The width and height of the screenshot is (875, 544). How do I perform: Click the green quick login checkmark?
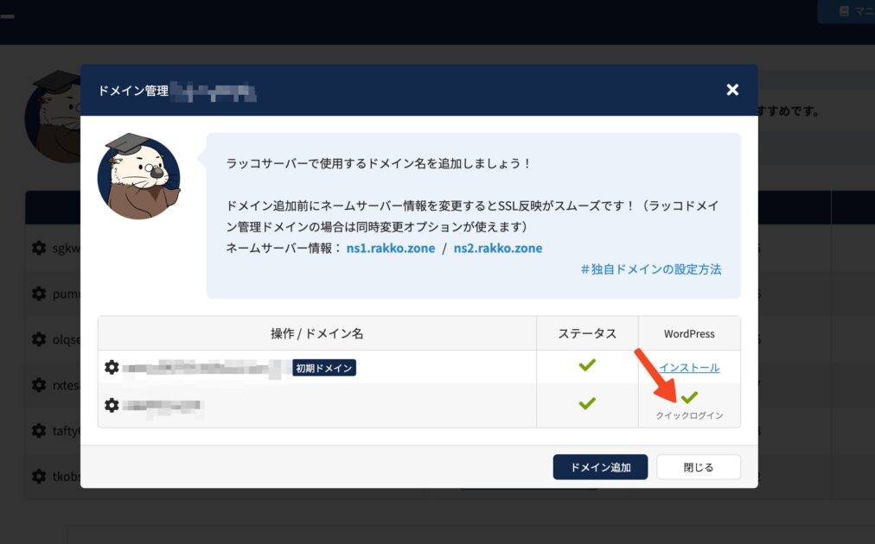click(689, 398)
